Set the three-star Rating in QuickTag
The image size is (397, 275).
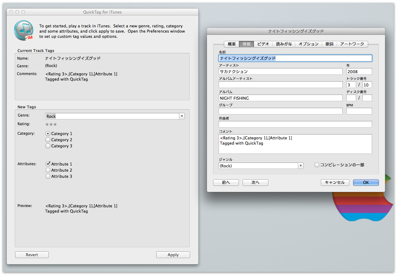[x=51, y=124]
